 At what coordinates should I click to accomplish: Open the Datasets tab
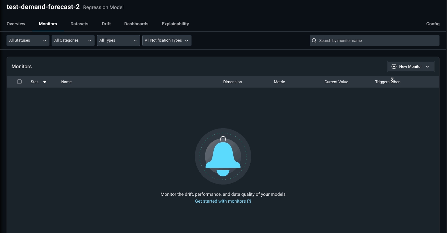(79, 24)
